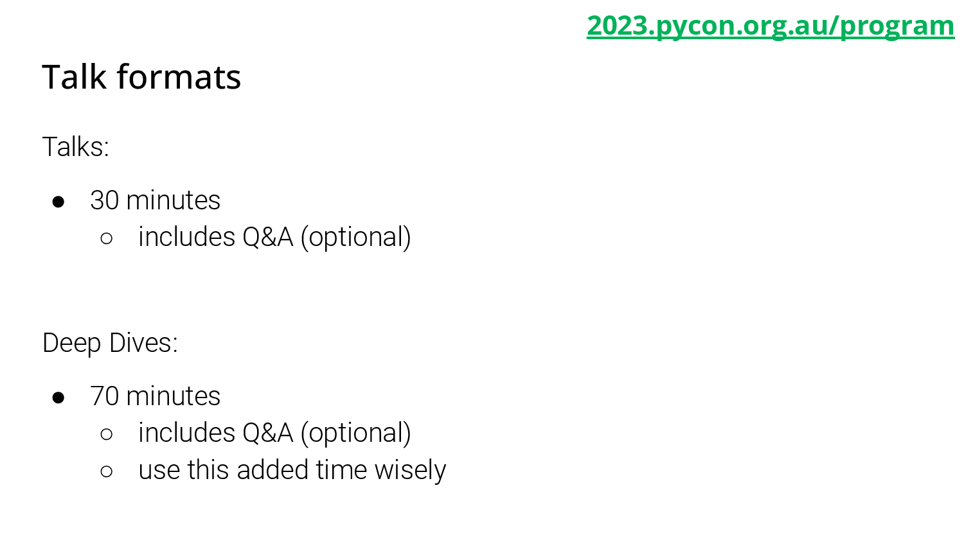
Task: Click the word 'Dives:' in section heading
Action: point(143,343)
